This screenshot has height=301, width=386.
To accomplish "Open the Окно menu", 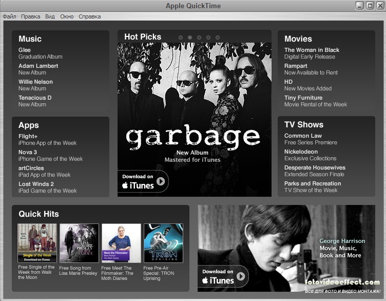I will (67, 16).
